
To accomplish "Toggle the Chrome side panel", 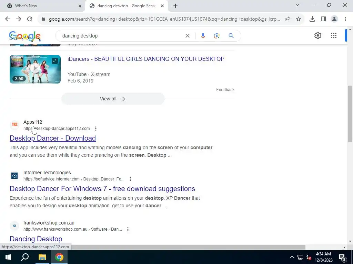I will [323, 19].
